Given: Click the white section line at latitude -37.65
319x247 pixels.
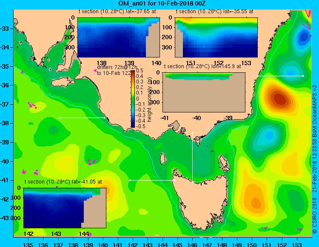Looking at the screenshot, I should coord(82,118).
